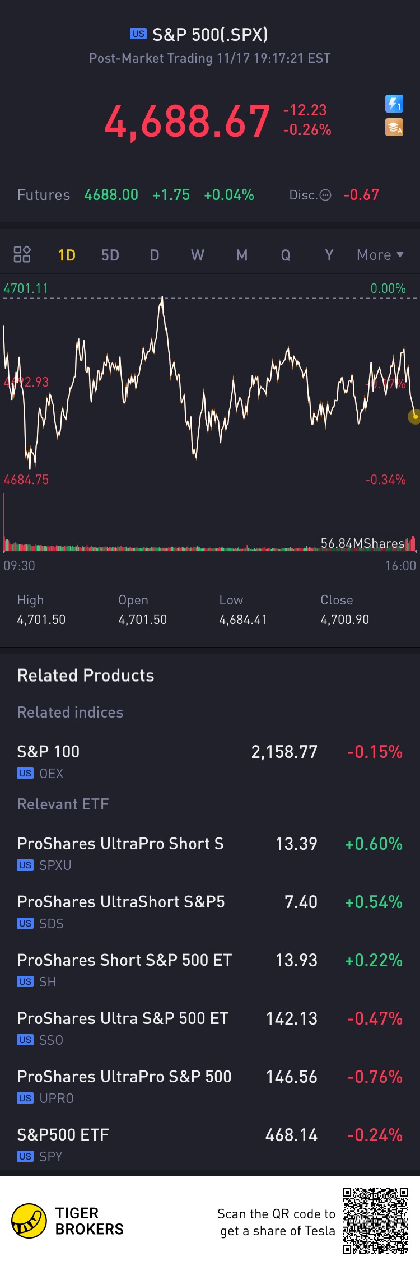Switch to the 5D chart tab
This screenshot has height=1266, width=420.
click(x=110, y=255)
